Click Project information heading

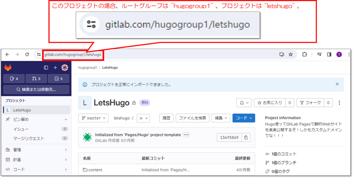pos(283,118)
